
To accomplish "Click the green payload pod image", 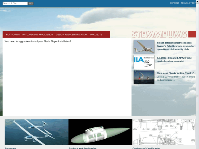I will click(x=100, y=132).
